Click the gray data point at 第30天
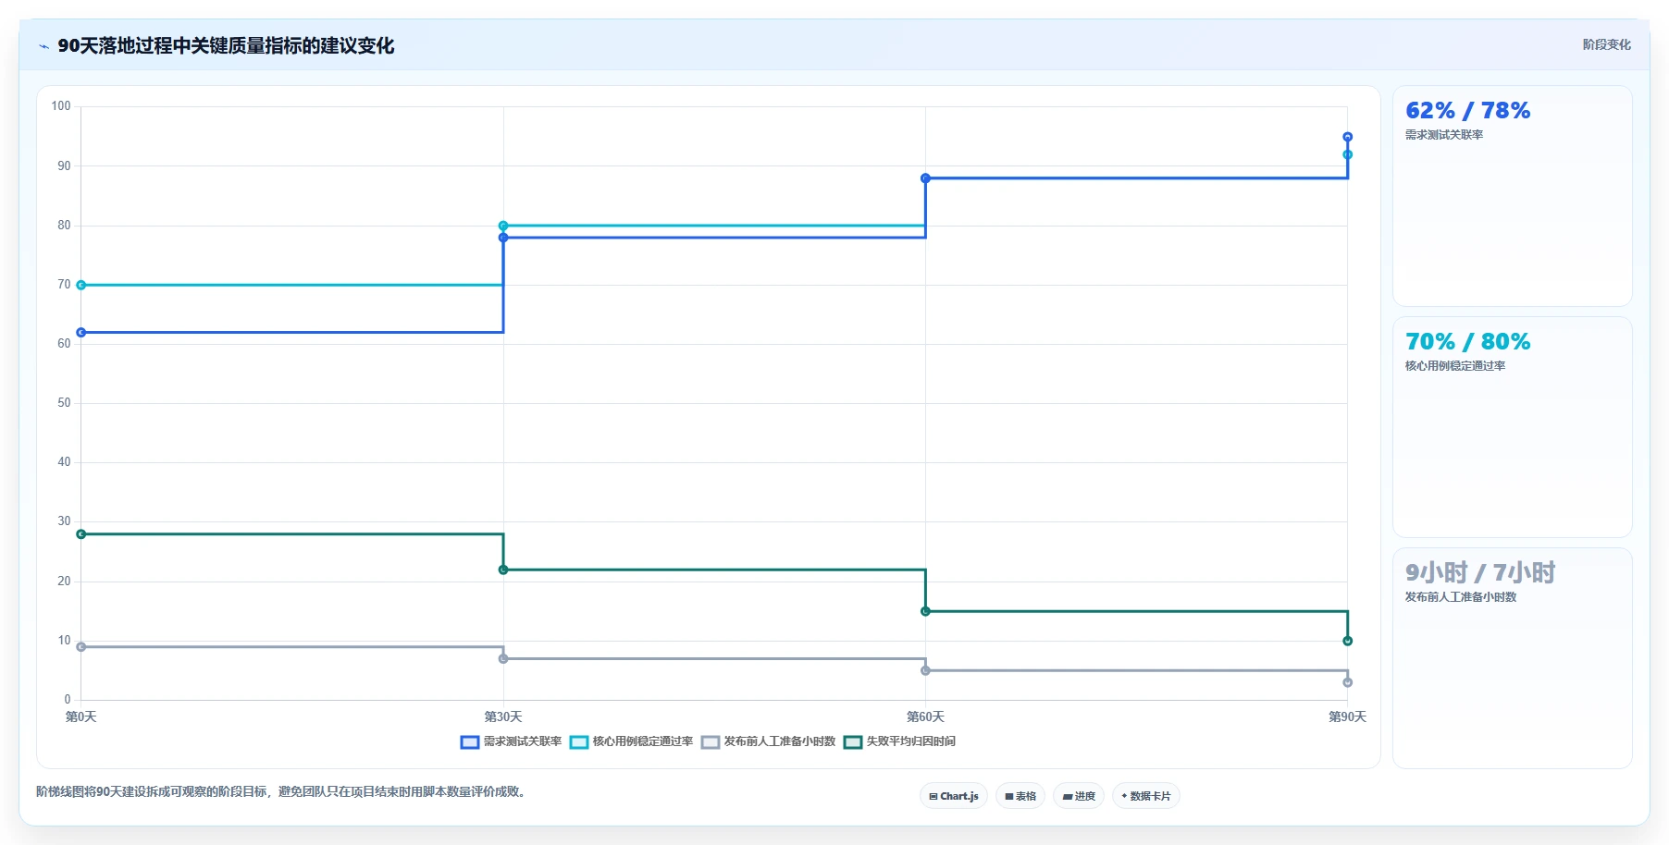 click(x=503, y=658)
